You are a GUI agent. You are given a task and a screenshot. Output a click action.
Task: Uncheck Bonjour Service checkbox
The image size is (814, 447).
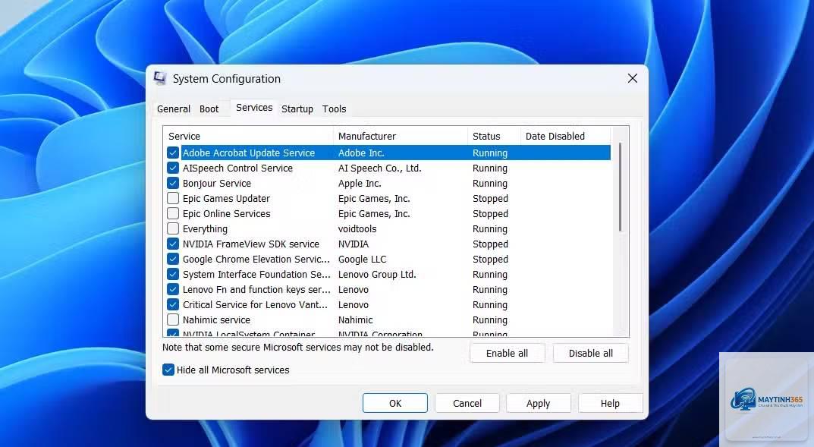pos(173,183)
